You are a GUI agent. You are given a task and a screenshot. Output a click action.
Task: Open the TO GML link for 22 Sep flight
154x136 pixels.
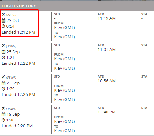(69, 100)
